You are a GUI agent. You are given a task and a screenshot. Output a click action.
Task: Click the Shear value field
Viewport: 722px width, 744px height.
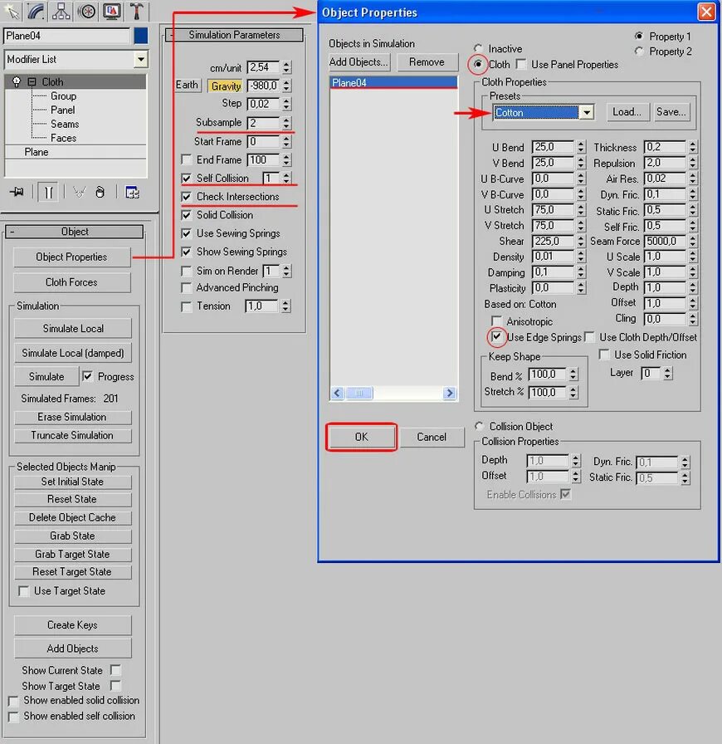tap(554, 241)
